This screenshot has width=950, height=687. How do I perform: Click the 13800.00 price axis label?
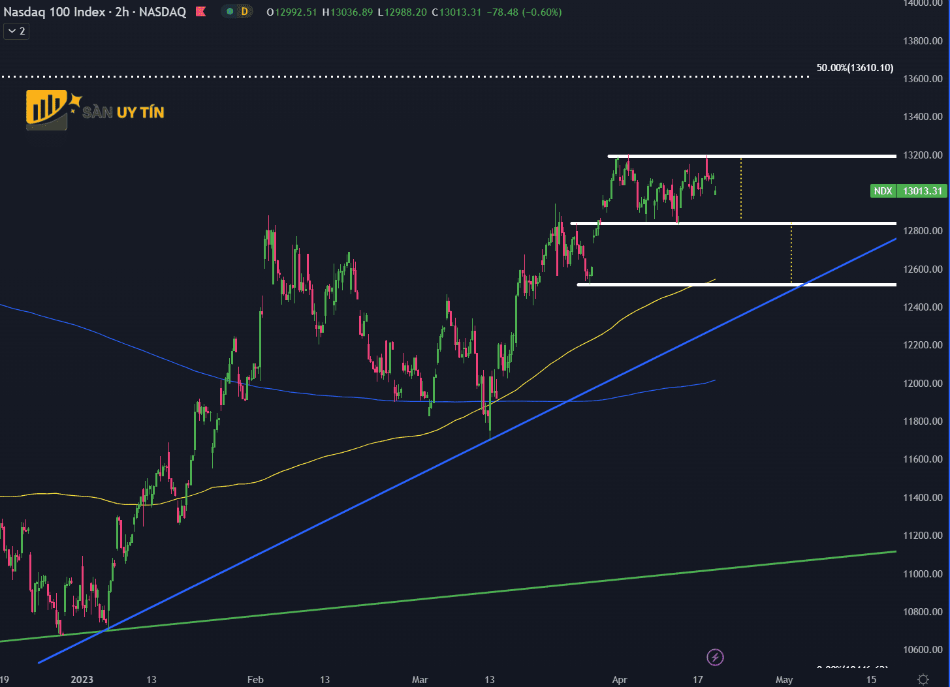(923, 40)
